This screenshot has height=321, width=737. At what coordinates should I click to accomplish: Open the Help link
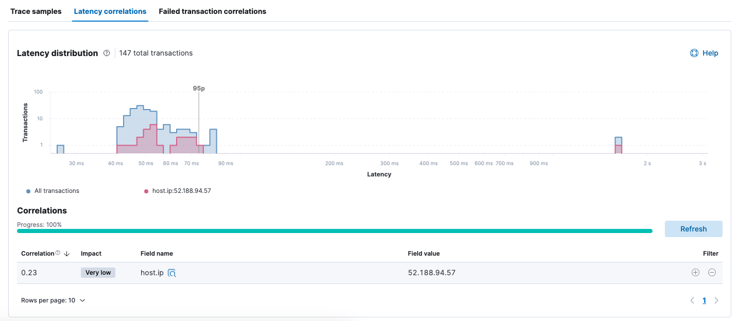tap(710, 53)
